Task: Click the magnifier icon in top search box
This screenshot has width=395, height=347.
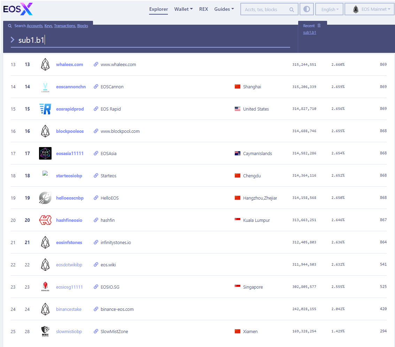Action: pyautogui.click(x=292, y=9)
